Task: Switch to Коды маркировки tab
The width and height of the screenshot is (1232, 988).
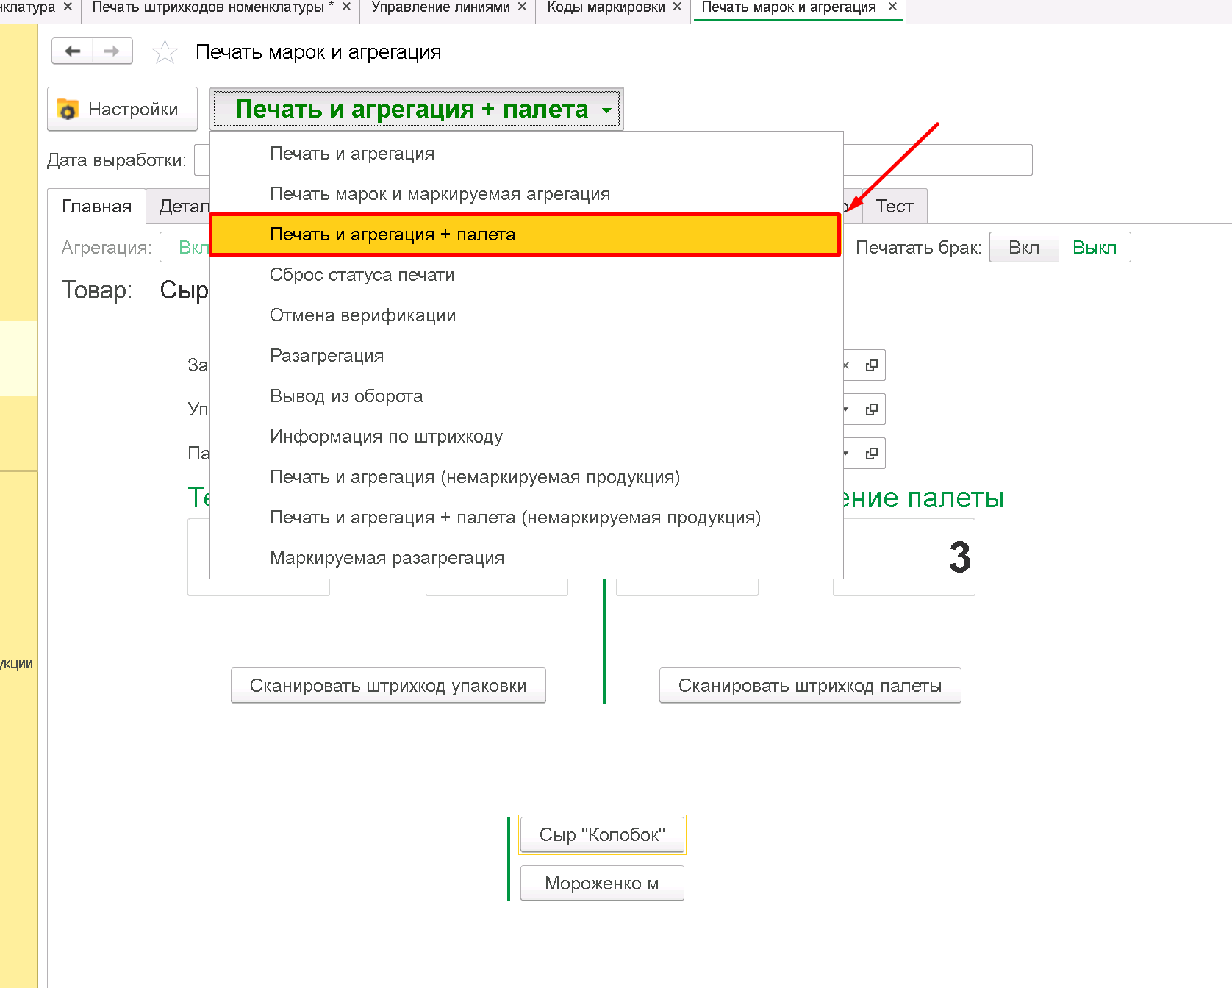Action: click(x=606, y=7)
